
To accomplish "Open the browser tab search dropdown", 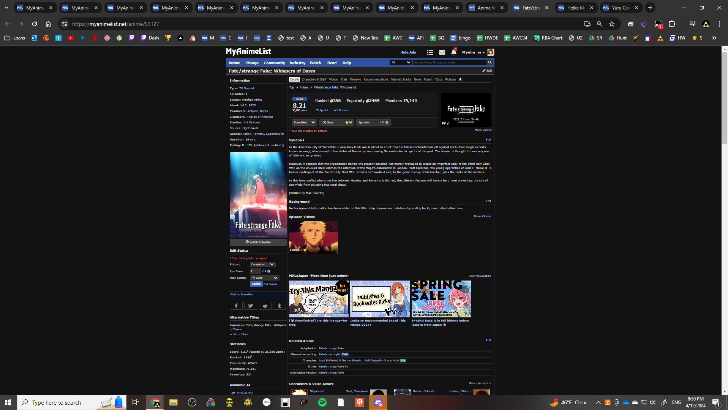I will (x=6, y=8).
